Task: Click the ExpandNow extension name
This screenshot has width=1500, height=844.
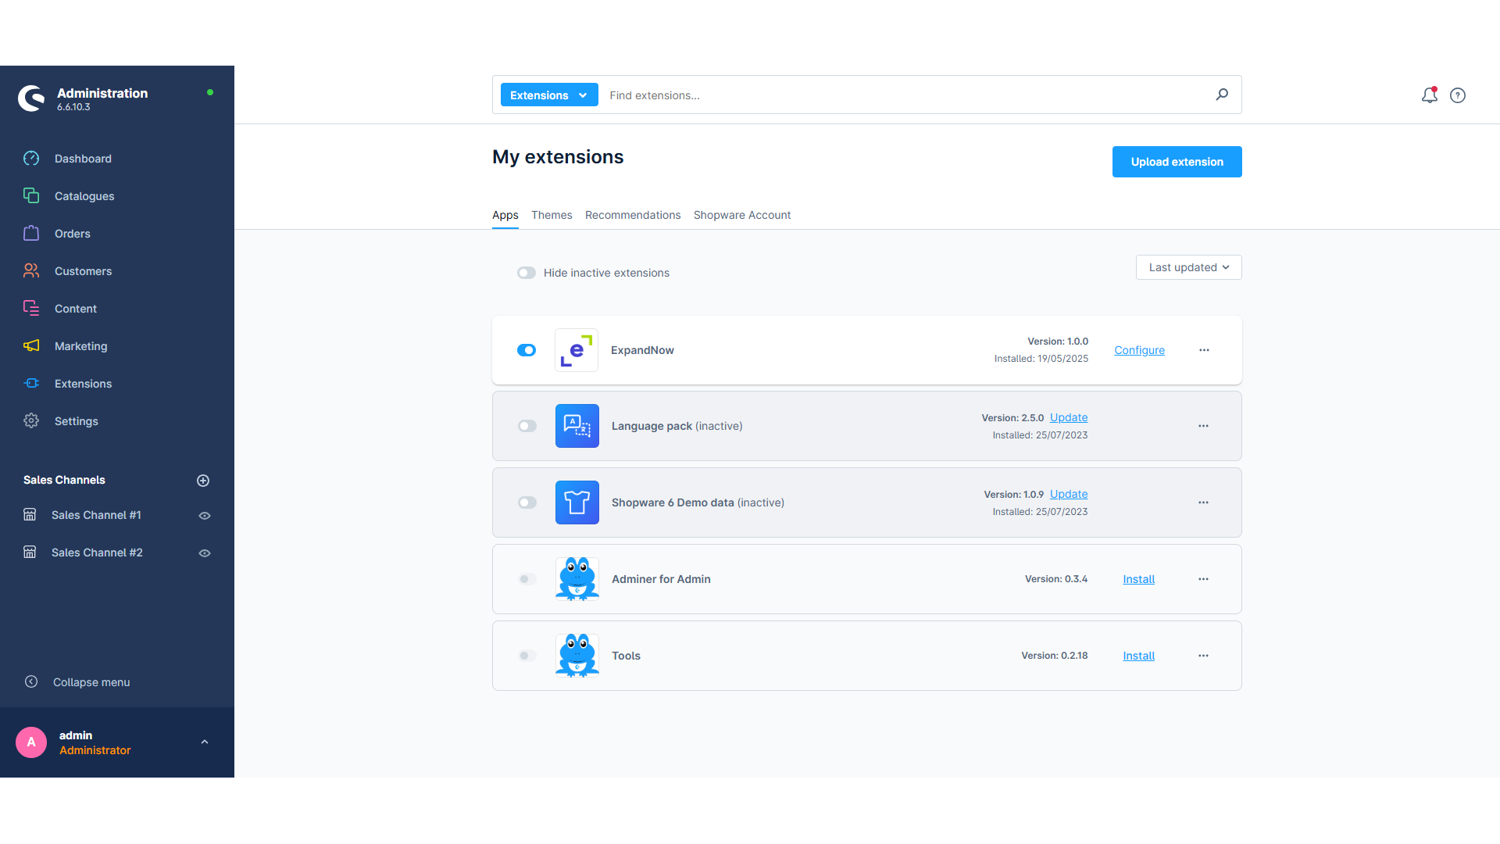Action: (642, 350)
